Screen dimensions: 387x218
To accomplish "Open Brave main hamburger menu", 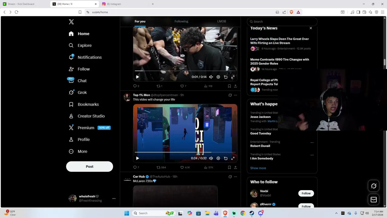I will 382,12.
